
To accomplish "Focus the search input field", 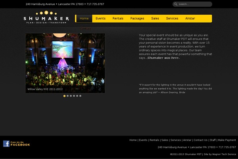I will point(192,4).
